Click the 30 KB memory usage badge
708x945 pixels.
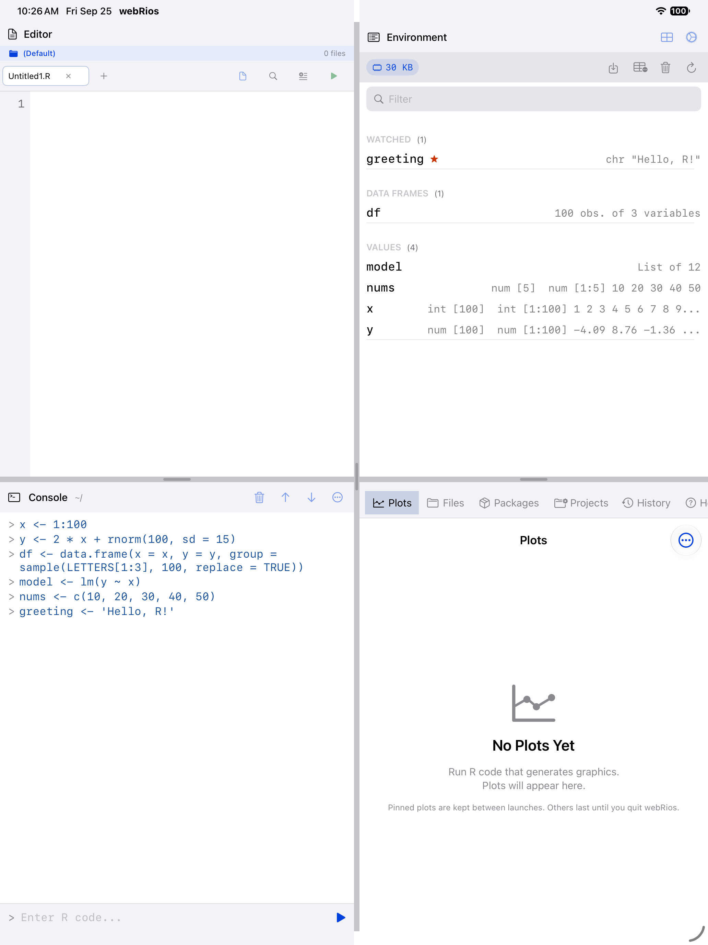[393, 68]
